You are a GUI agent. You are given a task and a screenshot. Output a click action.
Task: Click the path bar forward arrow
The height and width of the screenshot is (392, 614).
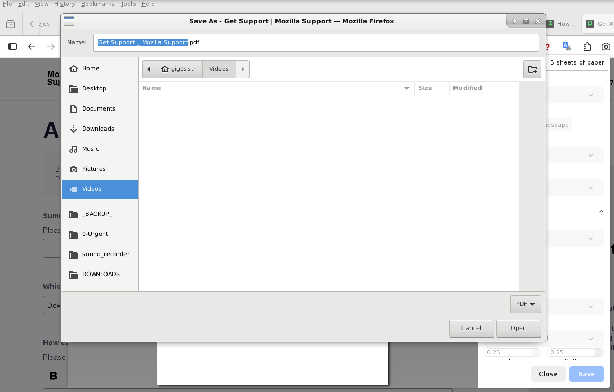click(243, 69)
